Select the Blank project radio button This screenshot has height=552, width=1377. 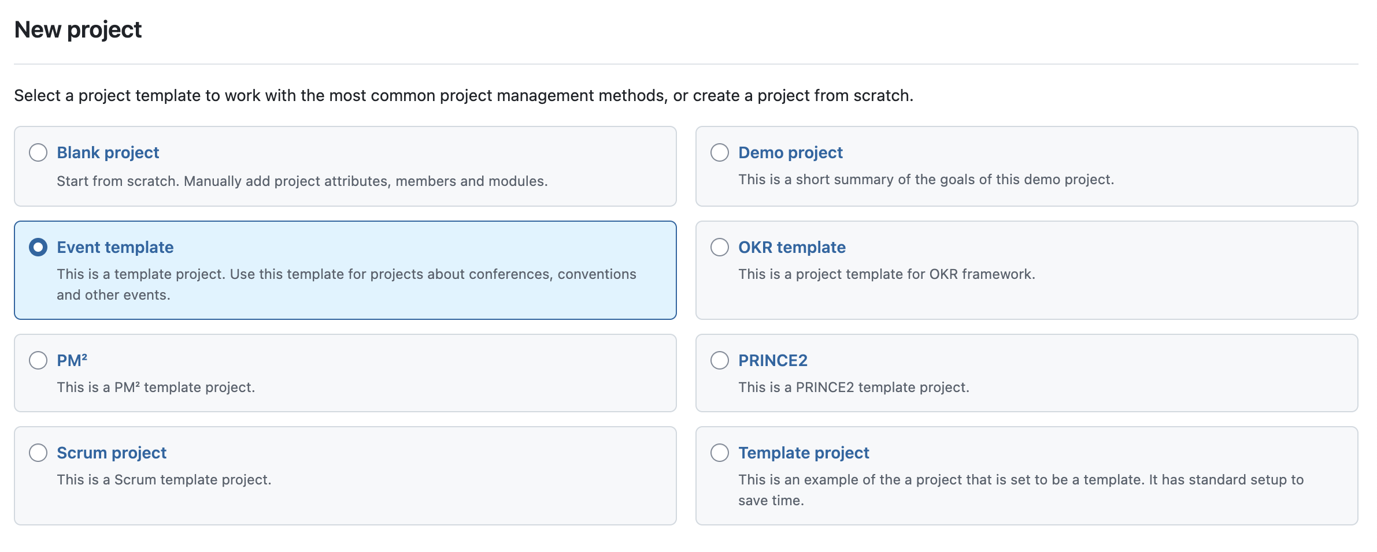click(x=39, y=152)
